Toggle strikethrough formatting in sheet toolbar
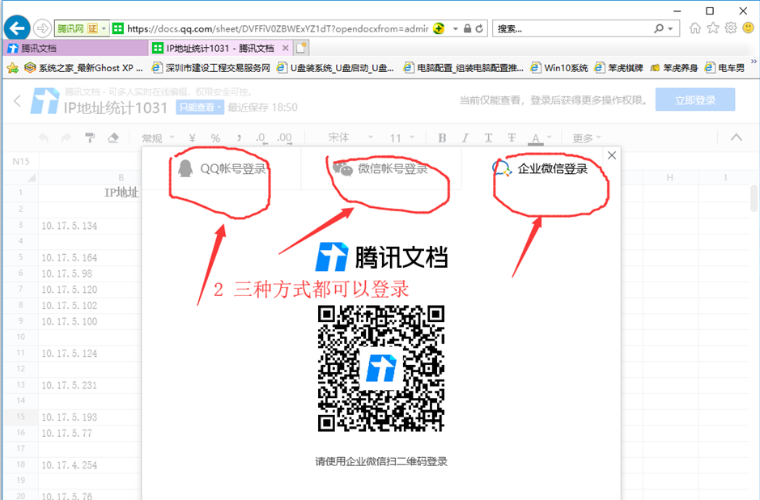 [x=512, y=138]
